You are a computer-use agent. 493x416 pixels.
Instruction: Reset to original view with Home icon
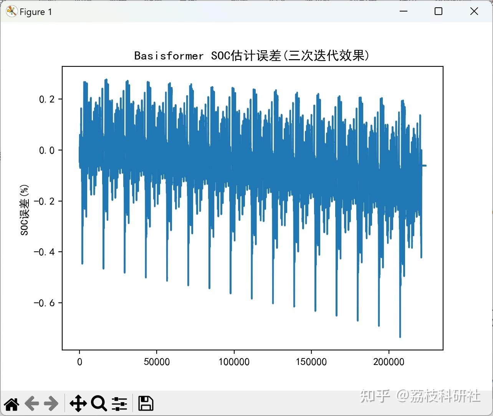click(11, 403)
